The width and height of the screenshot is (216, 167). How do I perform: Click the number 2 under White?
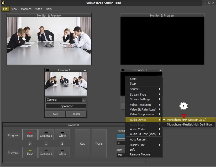point(62,144)
